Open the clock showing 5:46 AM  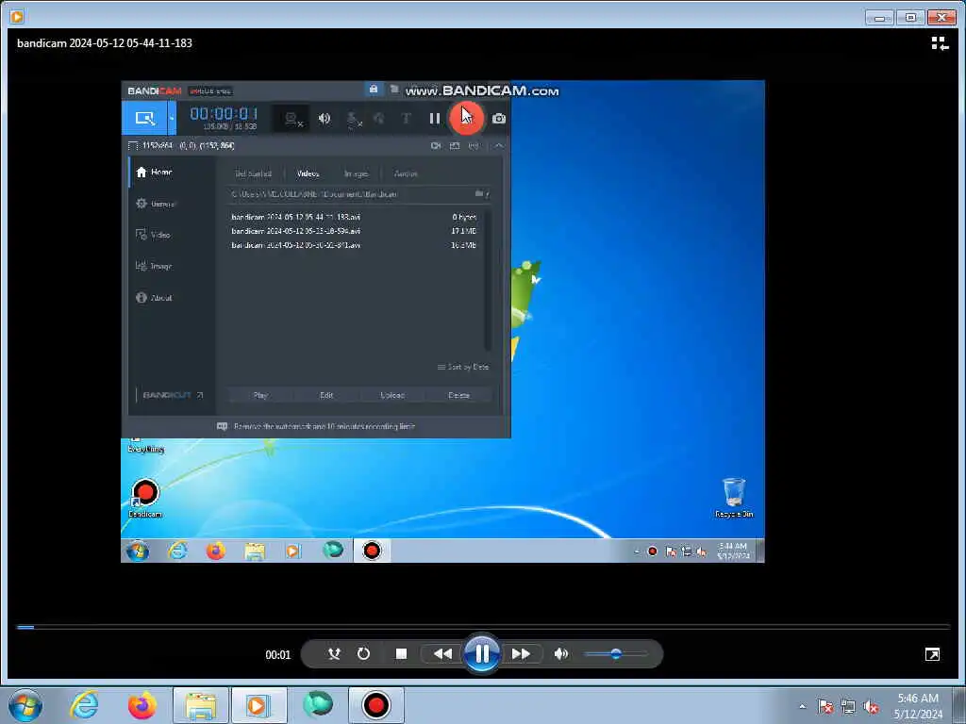tap(918, 706)
